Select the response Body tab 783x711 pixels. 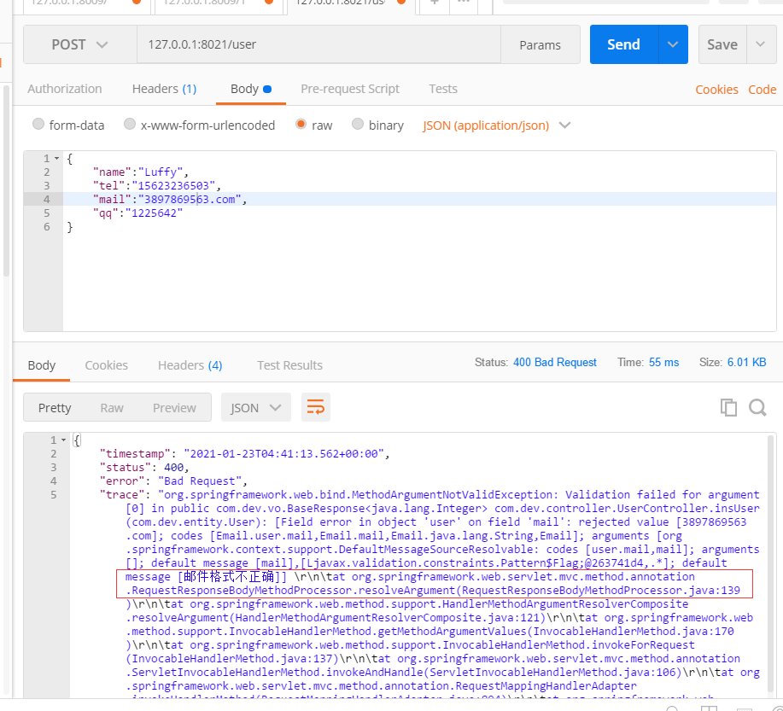coord(42,365)
